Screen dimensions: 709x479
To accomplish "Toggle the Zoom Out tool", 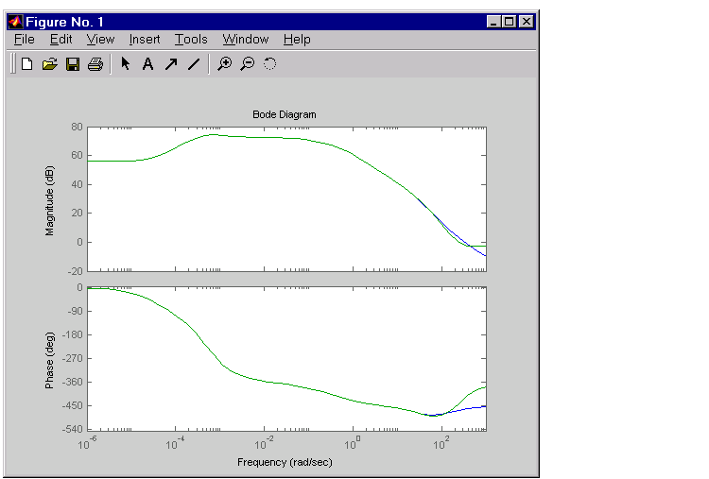I will tap(247, 64).
